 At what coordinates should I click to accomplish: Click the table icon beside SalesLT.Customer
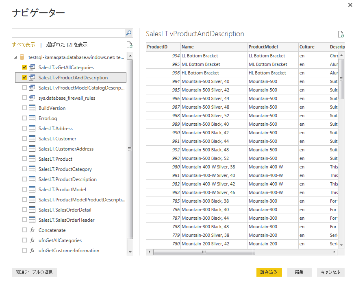point(32,139)
